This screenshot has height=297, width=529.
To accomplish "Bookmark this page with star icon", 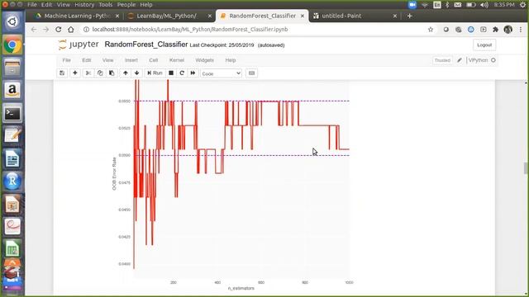I will click(x=431, y=30).
